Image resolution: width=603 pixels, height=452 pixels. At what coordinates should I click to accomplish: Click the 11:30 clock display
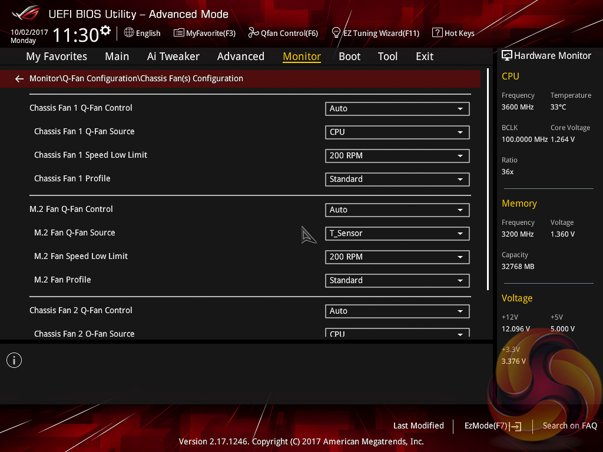76,35
